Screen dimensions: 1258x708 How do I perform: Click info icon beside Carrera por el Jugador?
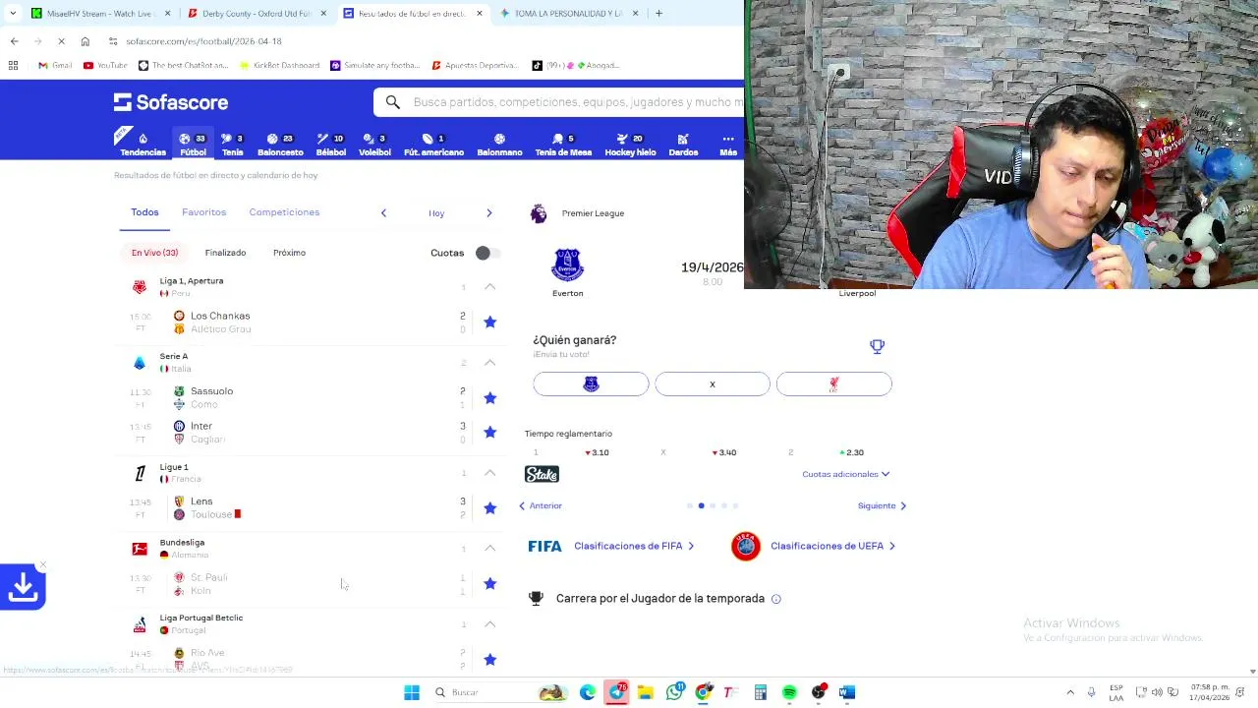pos(776,599)
